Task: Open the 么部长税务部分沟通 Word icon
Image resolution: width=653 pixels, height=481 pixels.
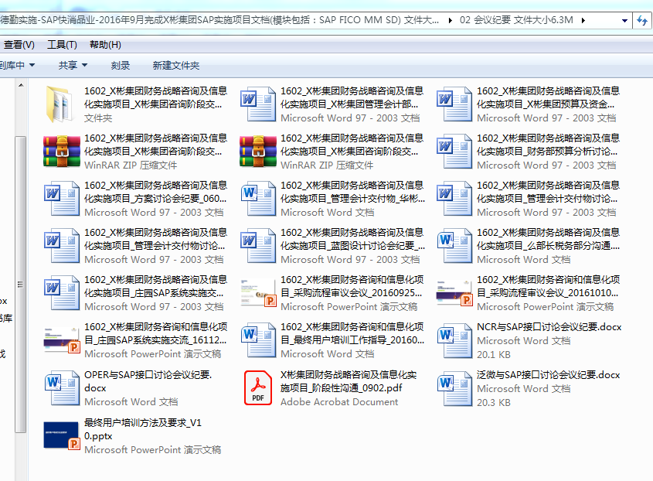Action: click(454, 245)
